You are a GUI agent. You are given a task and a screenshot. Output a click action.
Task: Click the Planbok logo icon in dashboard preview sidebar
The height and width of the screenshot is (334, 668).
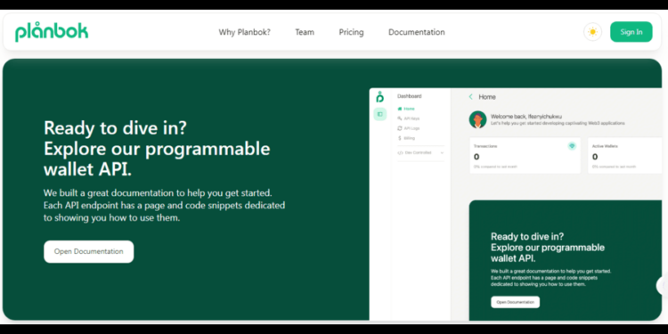click(379, 97)
